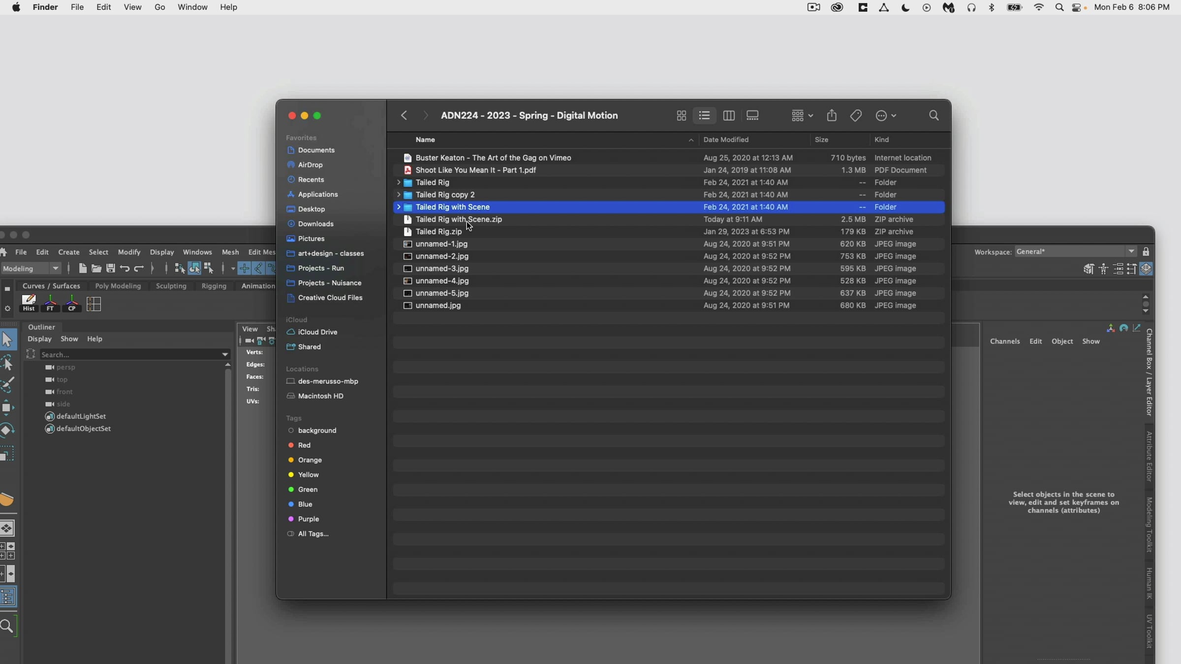
Task: Click the Edit Tags icon in Finder
Action: click(856, 116)
